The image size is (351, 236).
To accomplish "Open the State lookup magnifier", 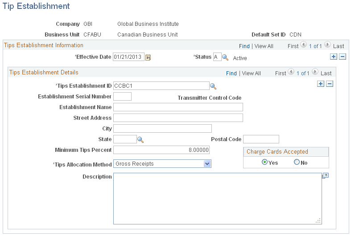I will tap(140, 140).
